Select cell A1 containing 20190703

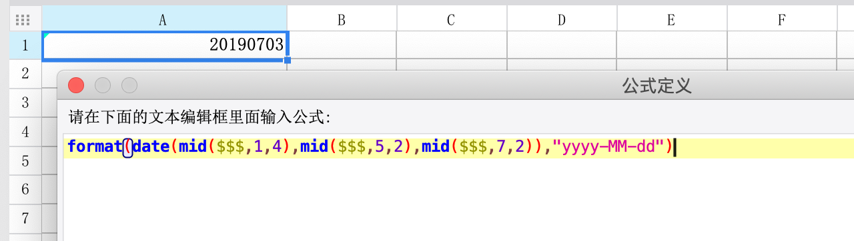[x=165, y=45]
